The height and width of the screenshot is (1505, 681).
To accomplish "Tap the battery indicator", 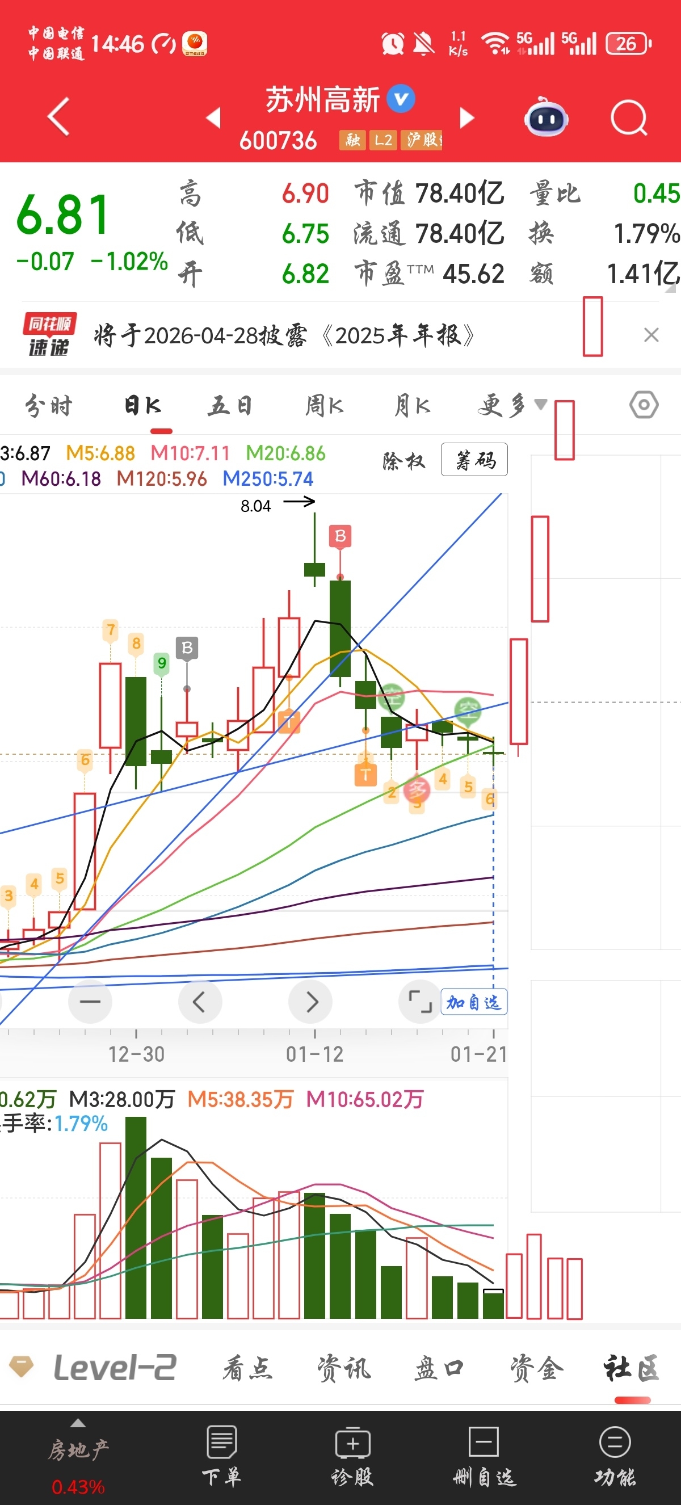I will [628, 43].
